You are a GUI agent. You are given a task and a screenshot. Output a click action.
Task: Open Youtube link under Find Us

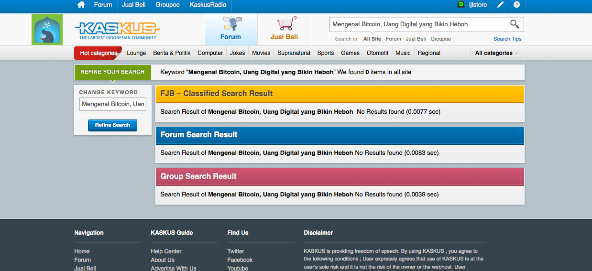coord(238,268)
